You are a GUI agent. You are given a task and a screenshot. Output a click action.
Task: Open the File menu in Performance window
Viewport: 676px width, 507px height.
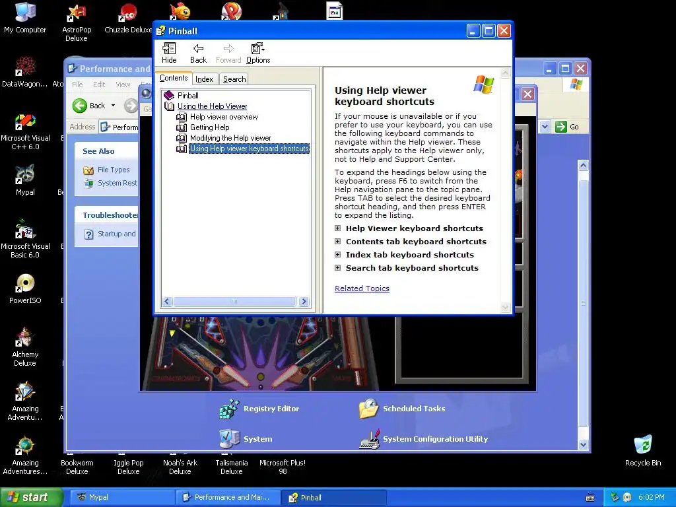[77, 84]
